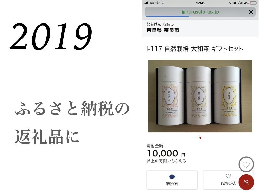Tap the headphones status icon
Image resolution: width=259 pixels, height=194 pixels.
(240, 3)
